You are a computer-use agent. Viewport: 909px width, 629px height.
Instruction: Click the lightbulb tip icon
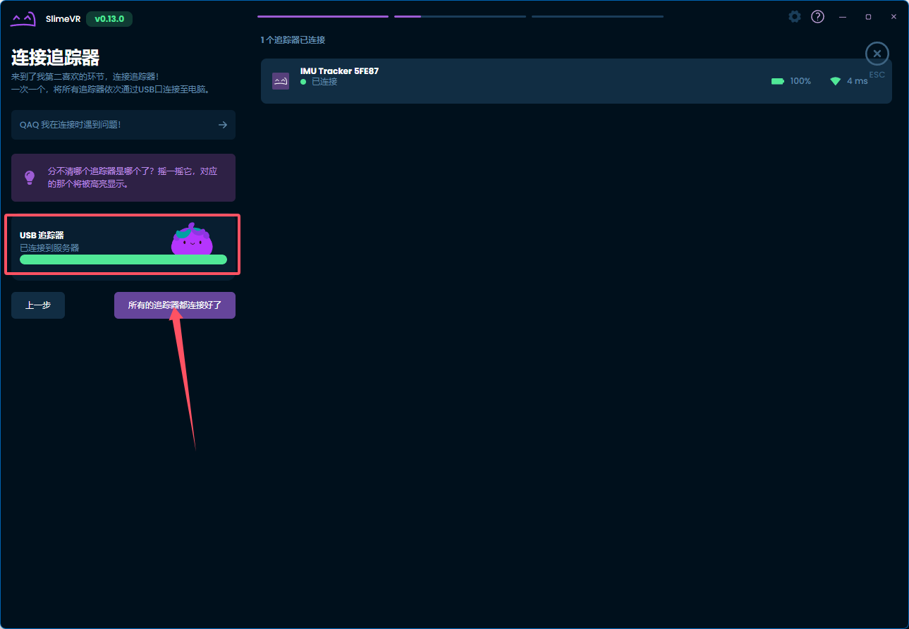[x=30, y=178]
